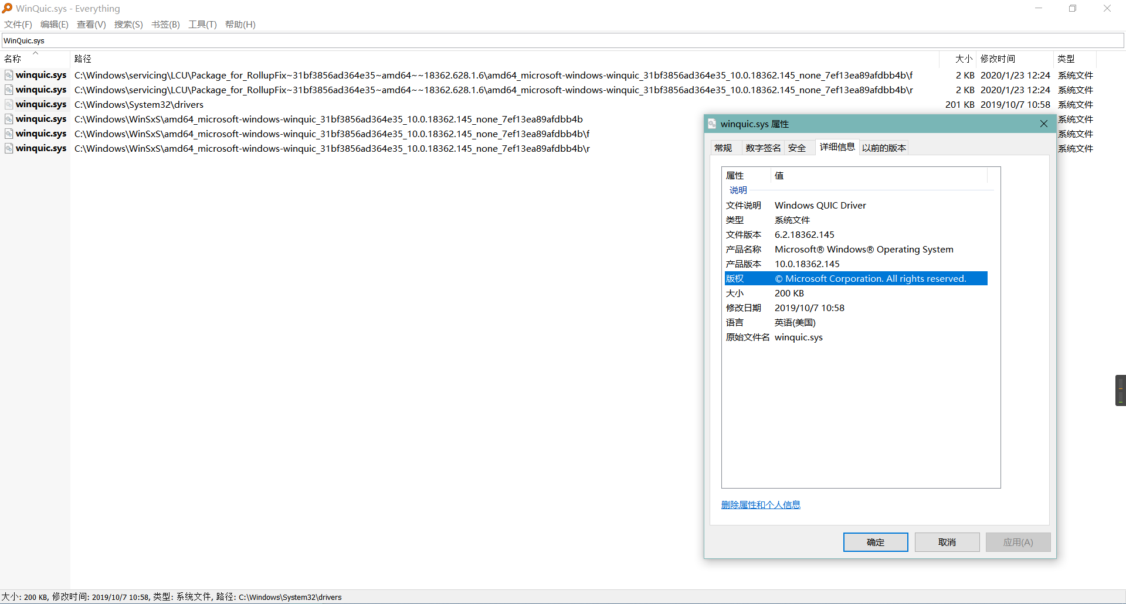Sort results by 修改时间 column header

pos(998,59)
